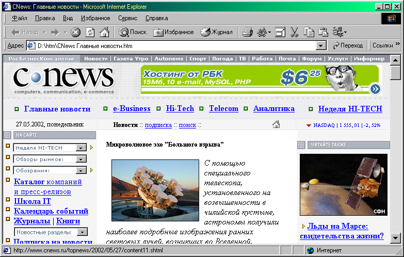Open the Telecom section link
Image resolution: width=404 pixels, height=257 pixels.
point(223,108)
